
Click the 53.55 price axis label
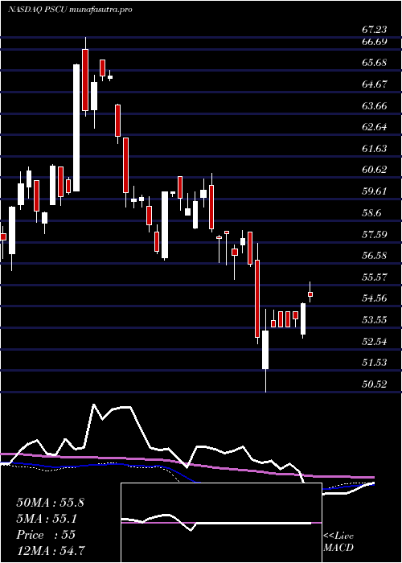pos(374,320)
